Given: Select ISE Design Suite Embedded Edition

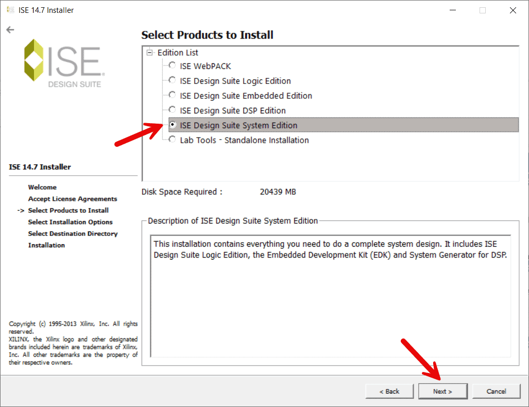Looking at the screenshot, I should (x=172, y=95).
